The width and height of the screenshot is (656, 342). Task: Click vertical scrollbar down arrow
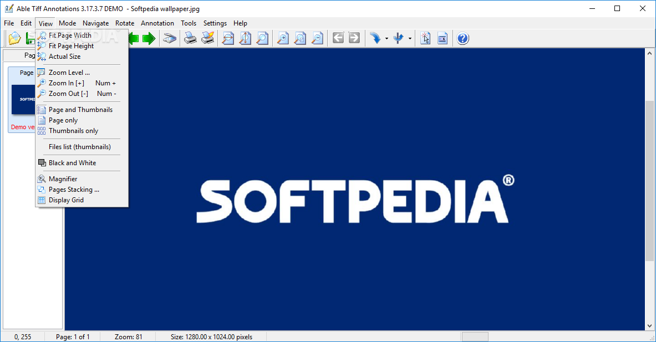tap(649, 326)
